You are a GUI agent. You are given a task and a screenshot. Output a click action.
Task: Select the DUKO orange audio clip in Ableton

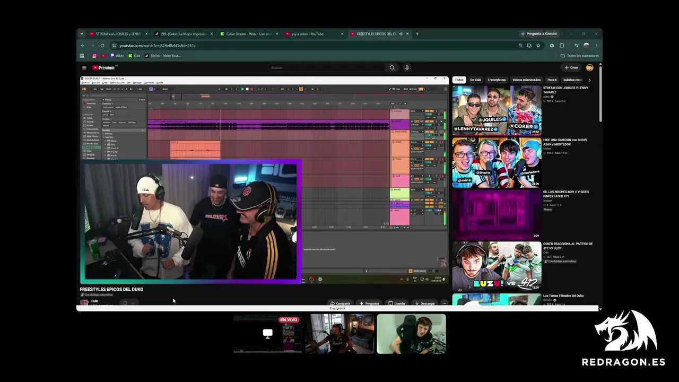195,149
